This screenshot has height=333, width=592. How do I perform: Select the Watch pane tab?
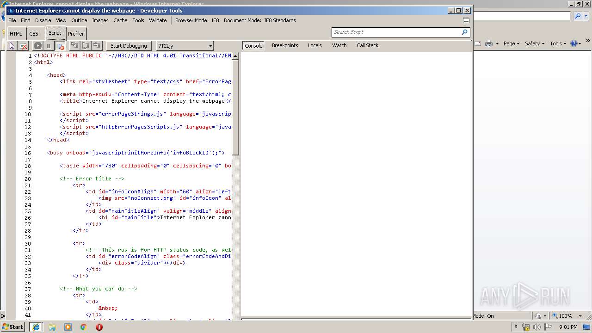(339, 45)
